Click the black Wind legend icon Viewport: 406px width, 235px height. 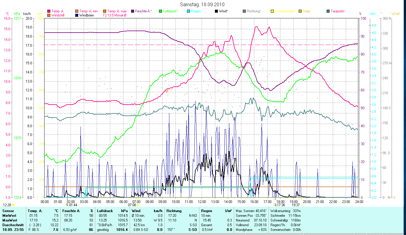pyautogui.click(x=216, y=11)
